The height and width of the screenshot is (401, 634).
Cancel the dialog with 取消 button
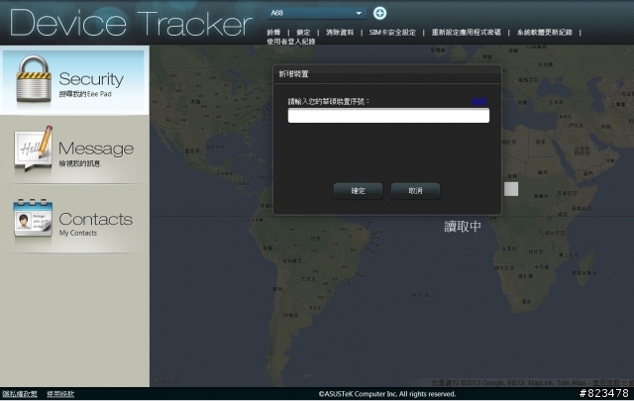click(x=415, y=191)
